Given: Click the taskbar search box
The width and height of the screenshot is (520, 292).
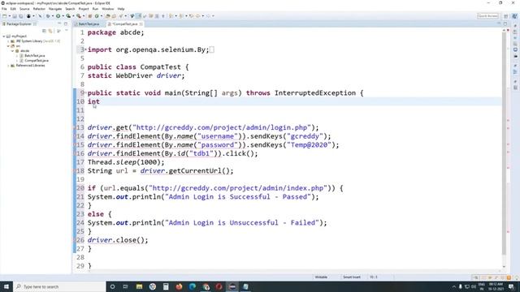Looking at the screenshot, I should (x=59, y=286).
